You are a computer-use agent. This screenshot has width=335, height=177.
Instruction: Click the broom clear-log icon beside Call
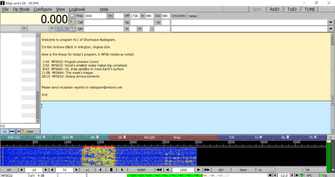[x=72, y=22]
